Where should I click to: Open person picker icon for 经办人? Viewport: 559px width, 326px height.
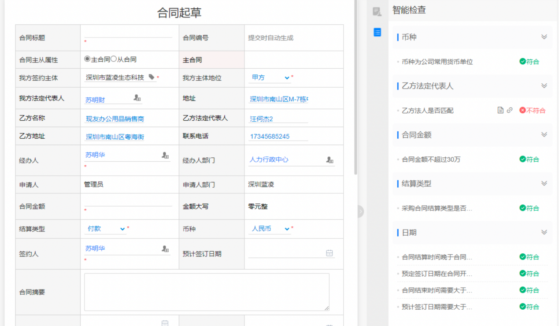tap(165, 155)
